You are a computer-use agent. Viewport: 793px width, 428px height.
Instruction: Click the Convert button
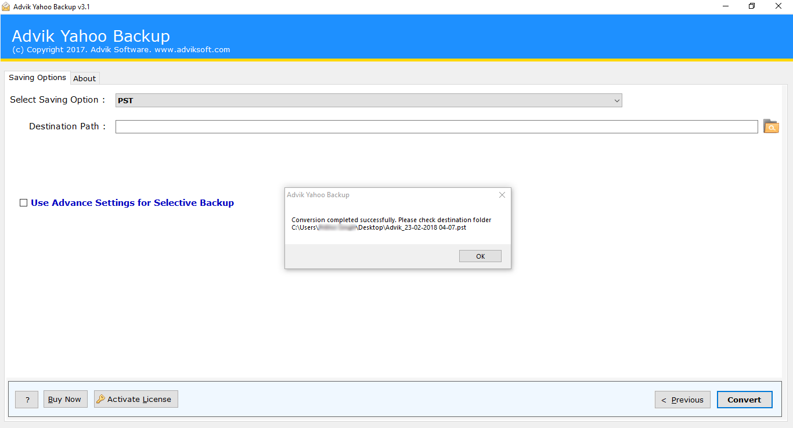click(744, 400)
